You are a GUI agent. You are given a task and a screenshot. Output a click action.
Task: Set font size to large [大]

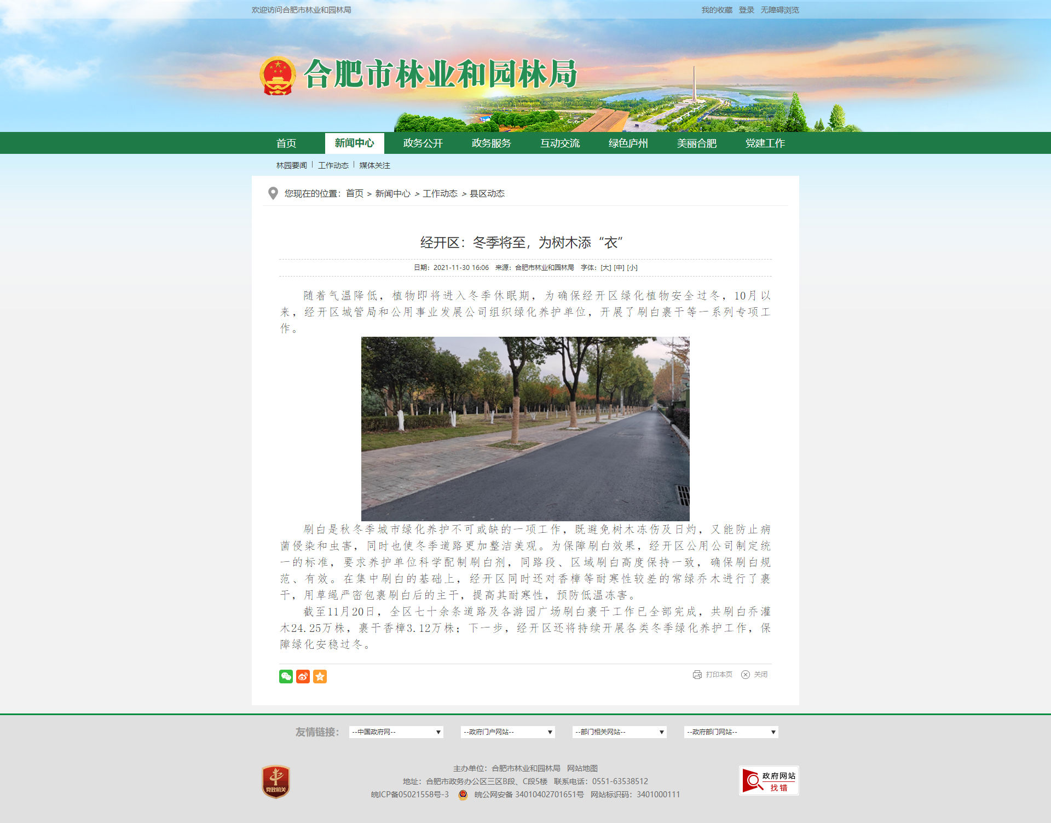605,268
